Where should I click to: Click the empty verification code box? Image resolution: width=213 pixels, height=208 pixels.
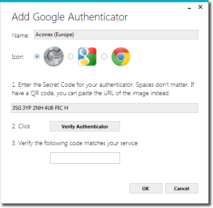[85, 158]
